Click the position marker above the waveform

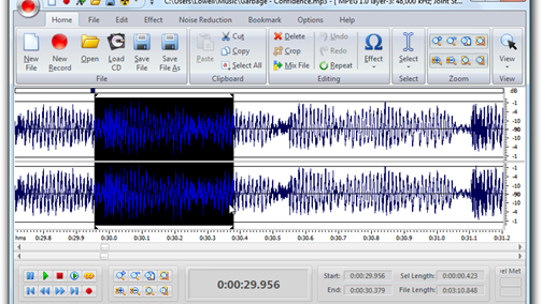pos(93,91)
